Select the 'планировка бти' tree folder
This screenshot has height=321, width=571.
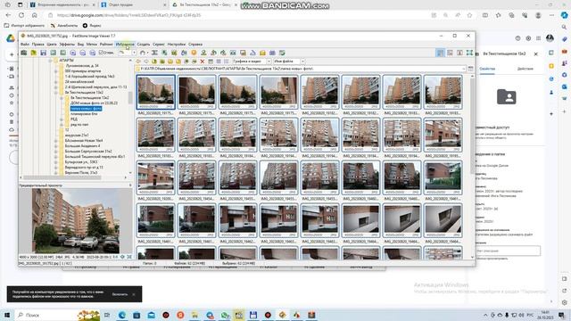click(84, 114)
